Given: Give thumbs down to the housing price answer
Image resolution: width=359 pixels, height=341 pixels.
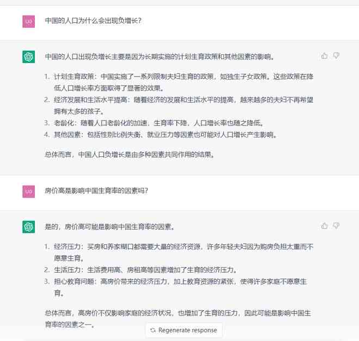Looking at the screenshot, I should [x=336, y=226].
